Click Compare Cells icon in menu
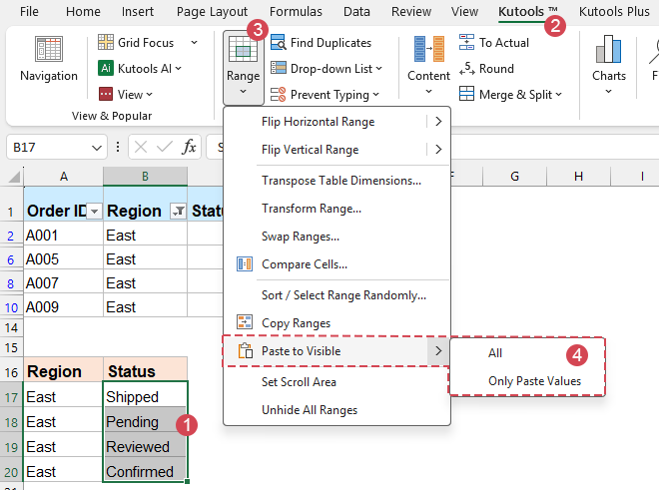Image resolution: width=659 pixels, height=490 pixels. (245, 264)
